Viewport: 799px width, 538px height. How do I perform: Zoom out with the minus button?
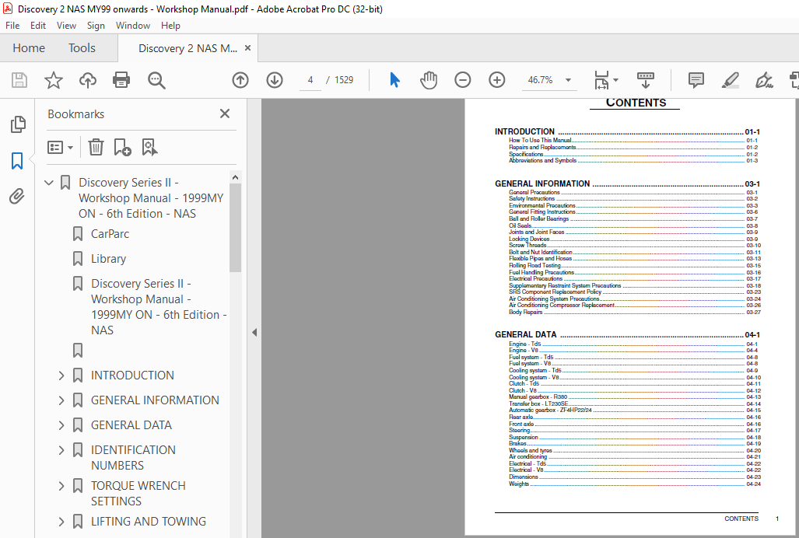click(463, 80)
